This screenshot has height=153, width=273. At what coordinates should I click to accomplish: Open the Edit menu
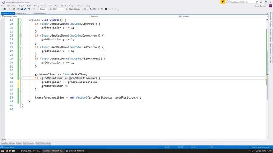(8, 6)
